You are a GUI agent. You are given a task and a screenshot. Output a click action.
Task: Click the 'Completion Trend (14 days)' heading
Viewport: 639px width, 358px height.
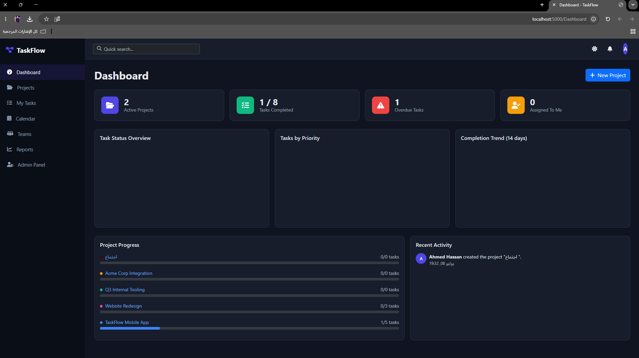[494, 138]
